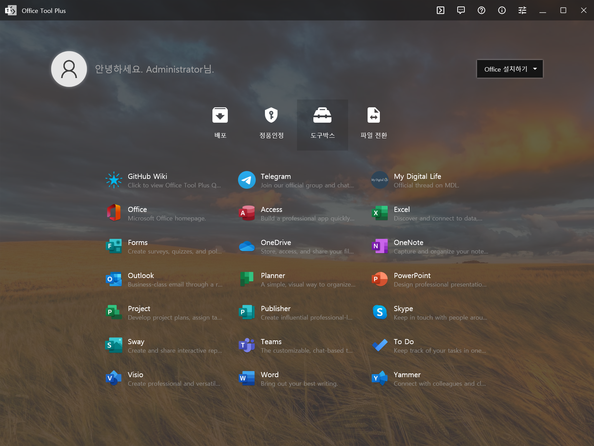Click the Yammer icon
The image size is (594, 446).
(x=380, y=378)
